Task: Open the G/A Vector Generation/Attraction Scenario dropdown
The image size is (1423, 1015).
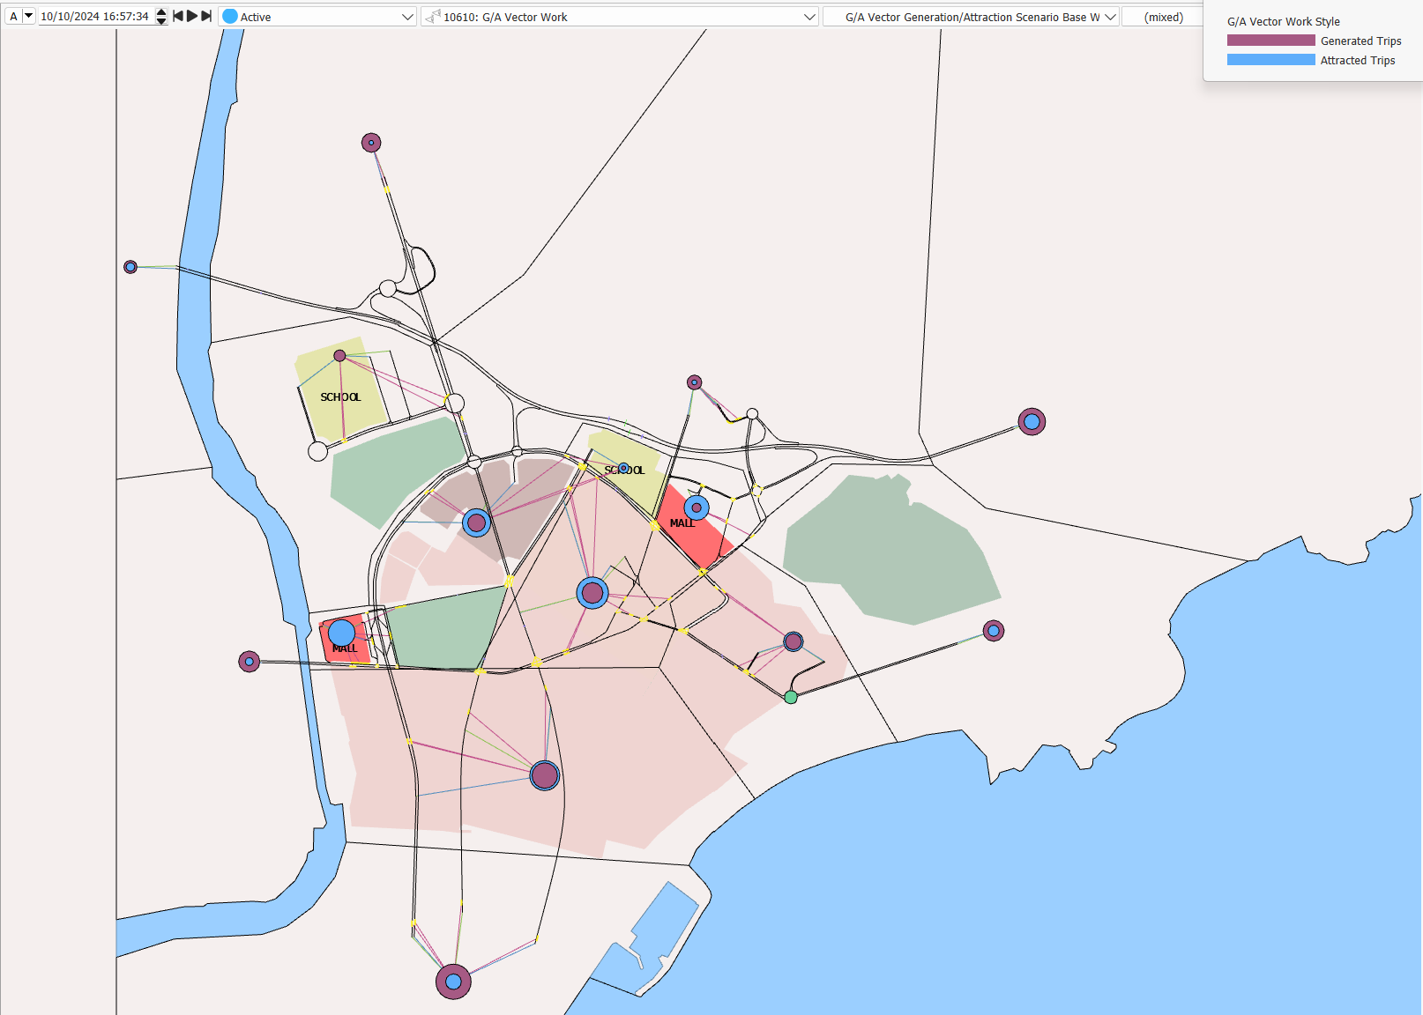Action: point(1108,16)
